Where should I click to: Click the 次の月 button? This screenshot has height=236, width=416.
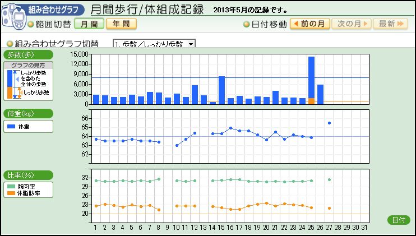point(352,24)
